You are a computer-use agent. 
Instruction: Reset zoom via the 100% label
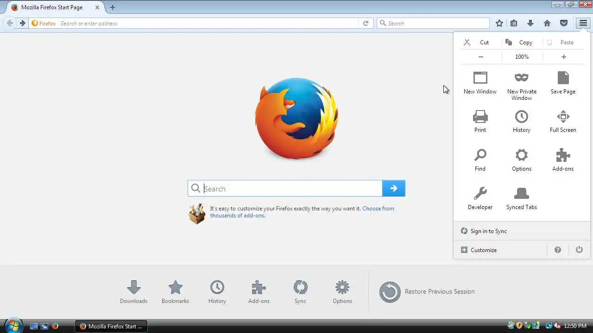(x=522, y=57)
